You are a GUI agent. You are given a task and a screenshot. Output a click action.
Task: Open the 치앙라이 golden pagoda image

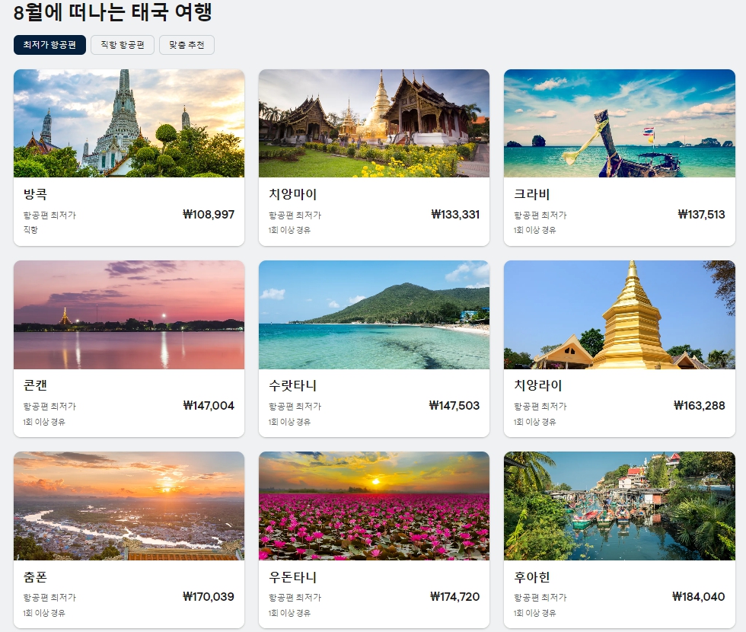pyautogui.click(x=620, y=314)
